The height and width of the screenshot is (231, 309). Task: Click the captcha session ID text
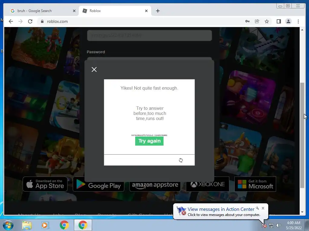(x=149, y=135)
